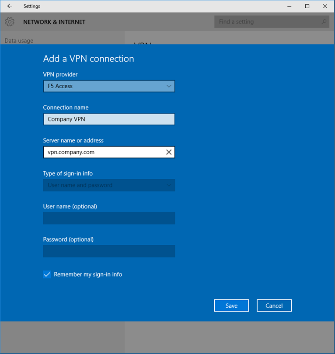Uncheck Remember my sign-in info
The width and height of the screenshot is (335, 354).
point(47,274)
